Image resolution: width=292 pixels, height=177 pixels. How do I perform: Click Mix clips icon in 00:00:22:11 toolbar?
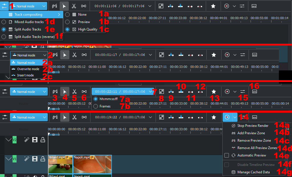click(x=161, y=91)
